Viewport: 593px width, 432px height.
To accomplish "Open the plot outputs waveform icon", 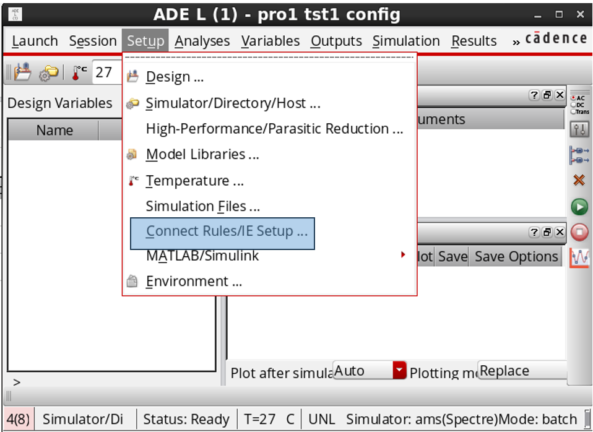I will pyautogui.click(x=579, y=257).
